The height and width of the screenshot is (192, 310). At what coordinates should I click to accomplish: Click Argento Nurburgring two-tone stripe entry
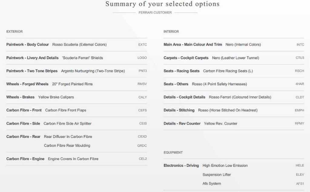(93, 71)
